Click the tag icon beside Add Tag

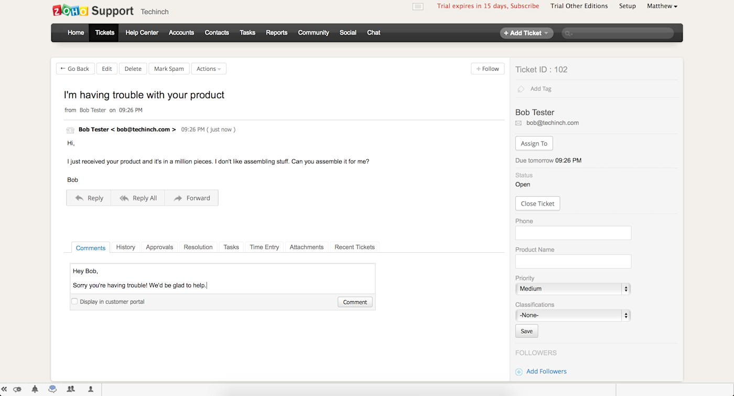[521, 89]
